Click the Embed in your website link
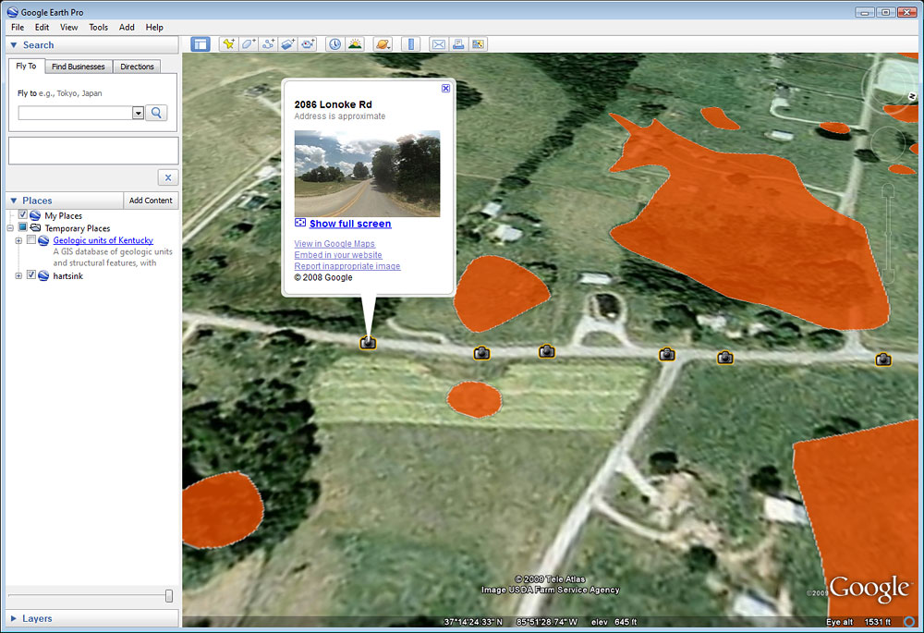The height and width of the screenshot is (633, 924). coord(338,255)
